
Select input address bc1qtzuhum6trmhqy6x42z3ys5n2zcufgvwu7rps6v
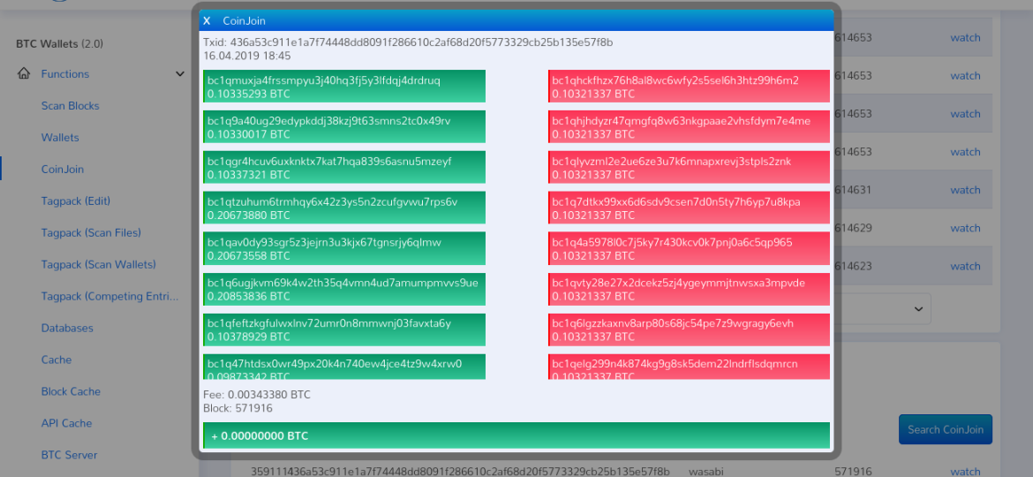click(x=344, y=208)
